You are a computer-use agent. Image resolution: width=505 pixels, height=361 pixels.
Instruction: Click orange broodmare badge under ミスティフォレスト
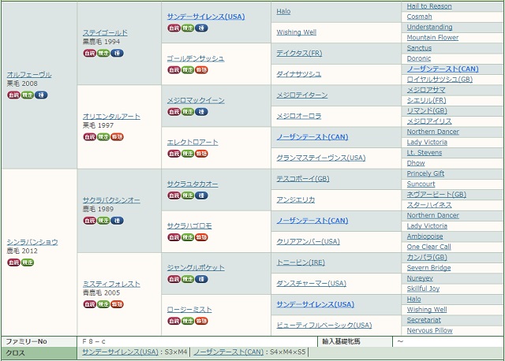117,304
